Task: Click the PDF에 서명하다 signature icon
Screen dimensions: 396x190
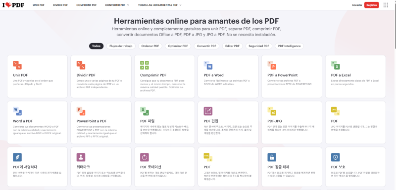Action: pos(17,157)
